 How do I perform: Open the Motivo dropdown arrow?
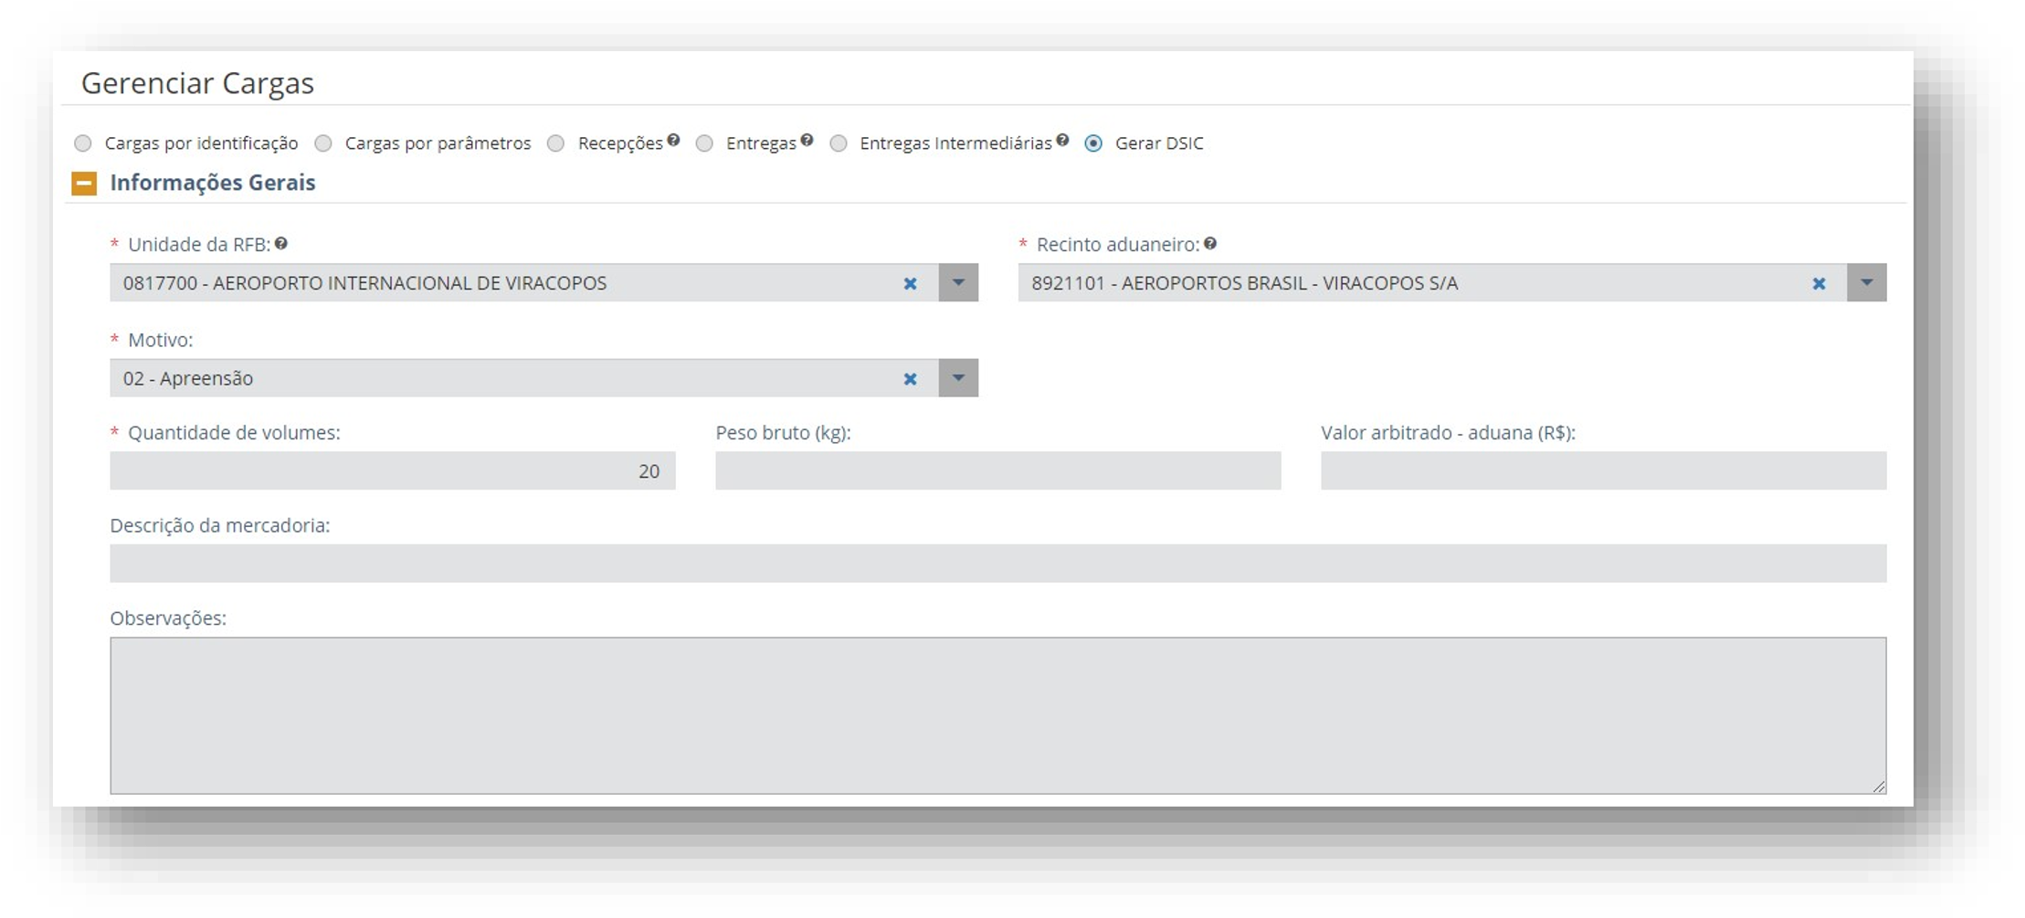958,378
